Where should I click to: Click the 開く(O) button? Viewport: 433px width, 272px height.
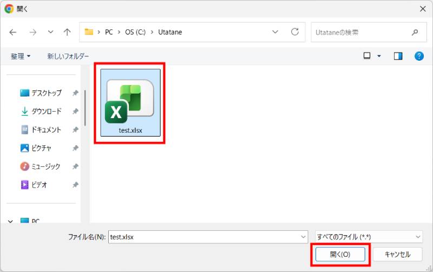340,254
